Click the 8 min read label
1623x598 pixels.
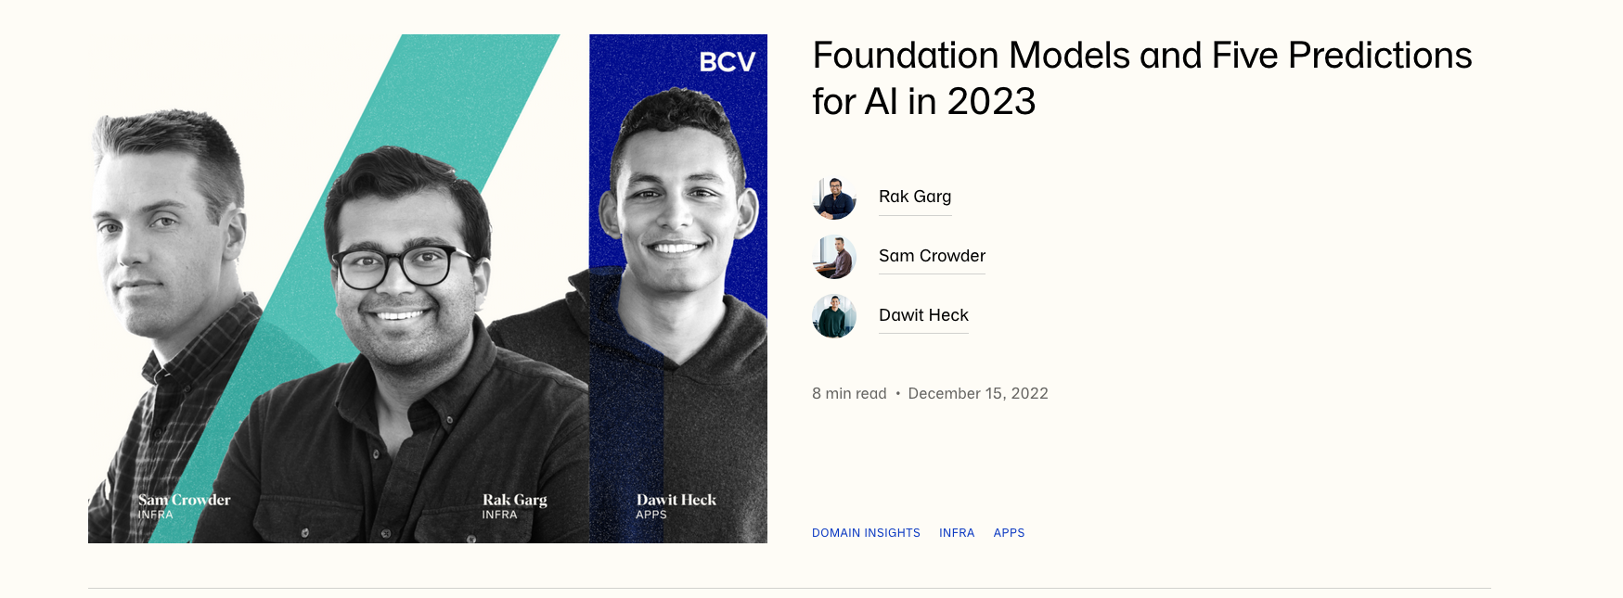tap(849, 394)
